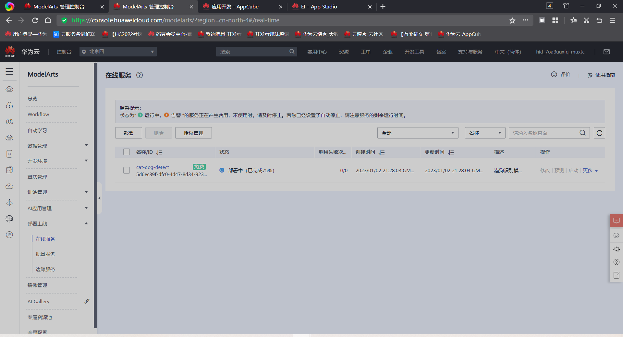Screen dimensions: 623x337
Task: Click the search icon in name query box
Action: (x=582, y=133)
